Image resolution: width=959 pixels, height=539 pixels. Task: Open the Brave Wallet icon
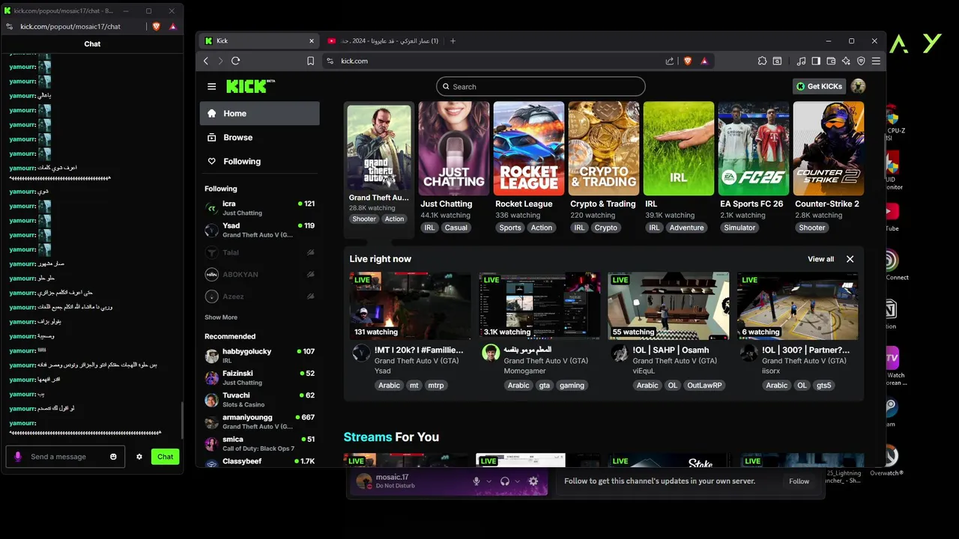click(x=831, y=61)
